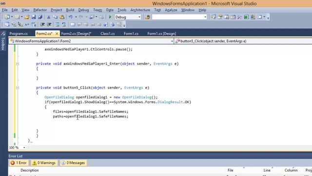
Task: Collapse the button5_Click method outline
Action: point(18,88)
